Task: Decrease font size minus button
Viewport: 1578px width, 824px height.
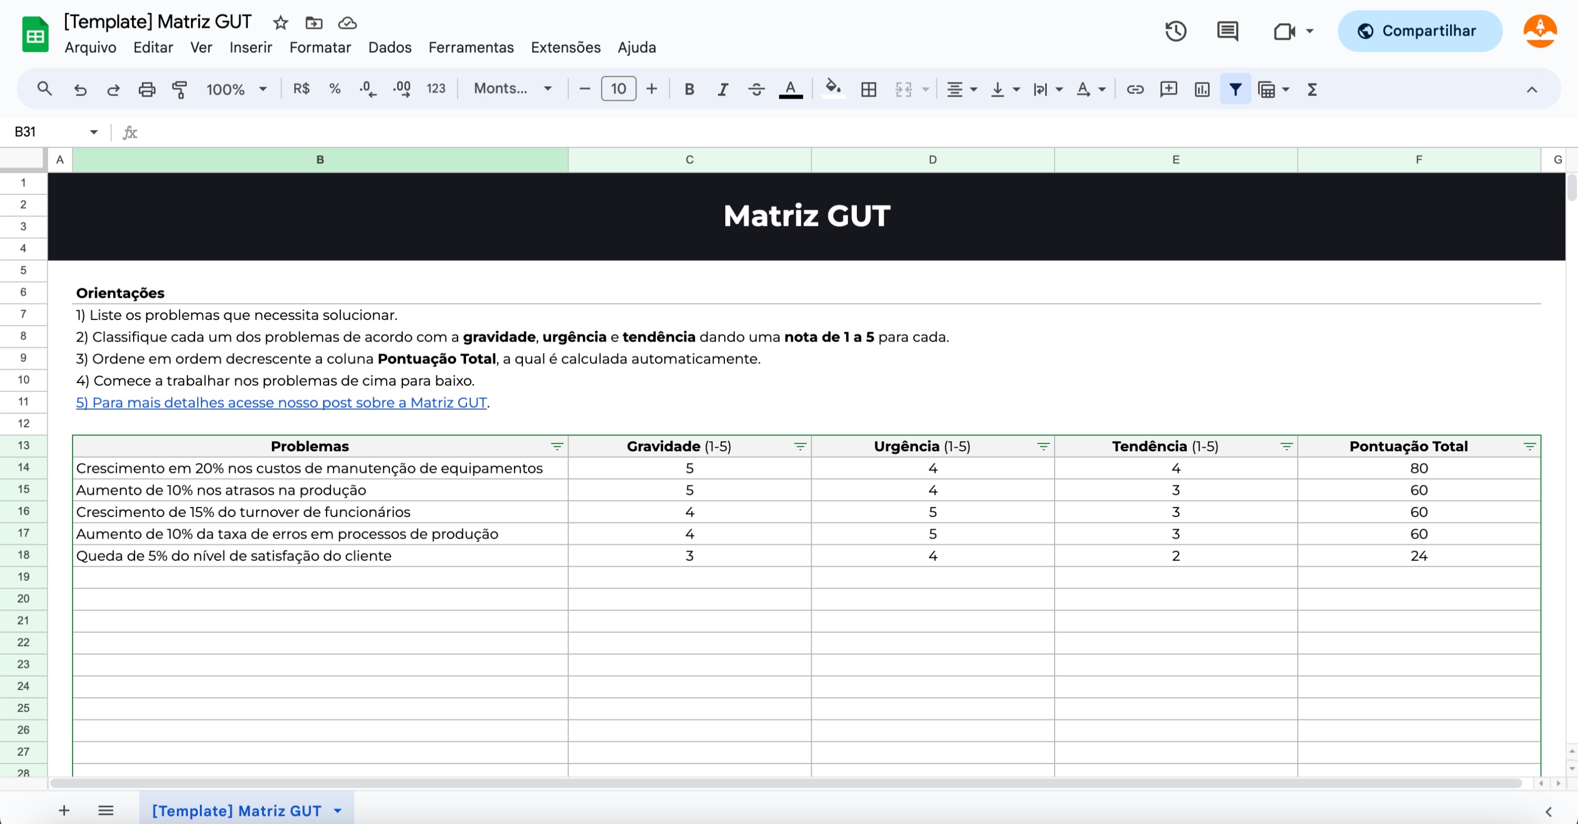Action: [x=584, y=89]
